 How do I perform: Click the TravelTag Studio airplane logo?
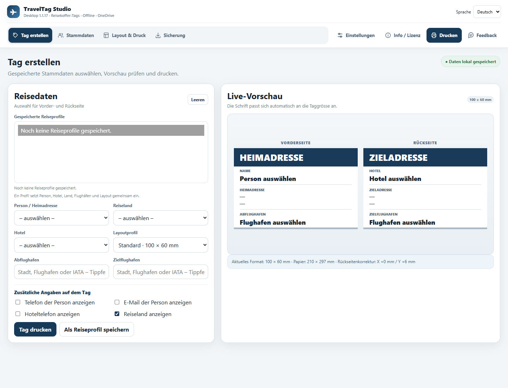click(x=13, y=12)
